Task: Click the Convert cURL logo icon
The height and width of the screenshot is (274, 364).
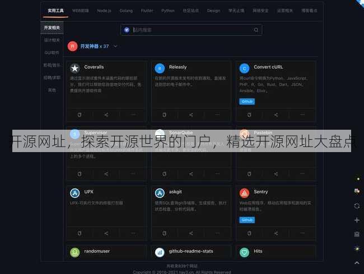Action: (x=245, y=68)
